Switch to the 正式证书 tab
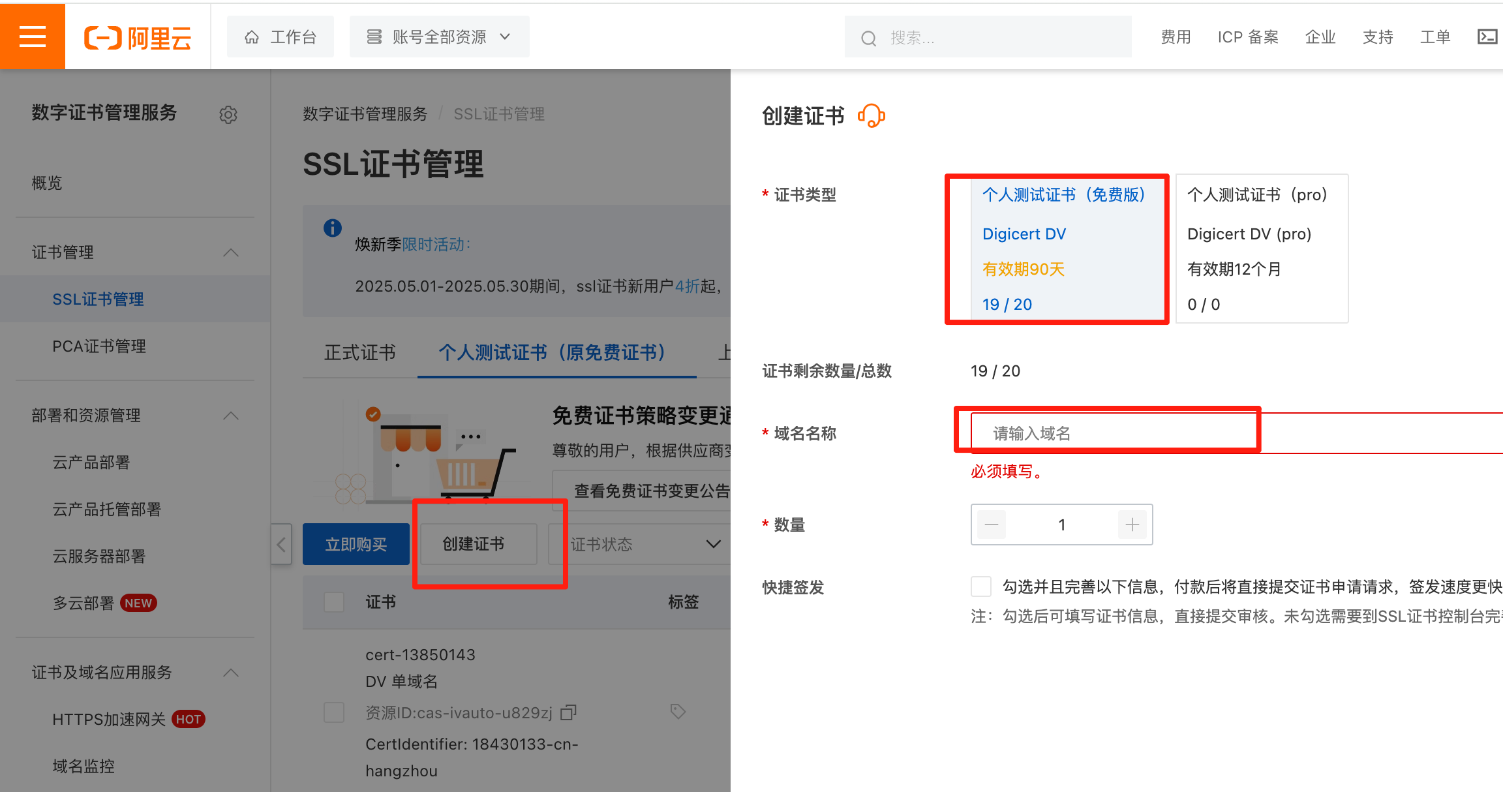1503x792 pixels. [359, 353]
